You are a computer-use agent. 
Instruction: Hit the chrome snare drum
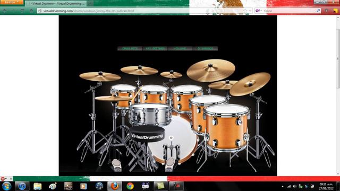(150, 115)
